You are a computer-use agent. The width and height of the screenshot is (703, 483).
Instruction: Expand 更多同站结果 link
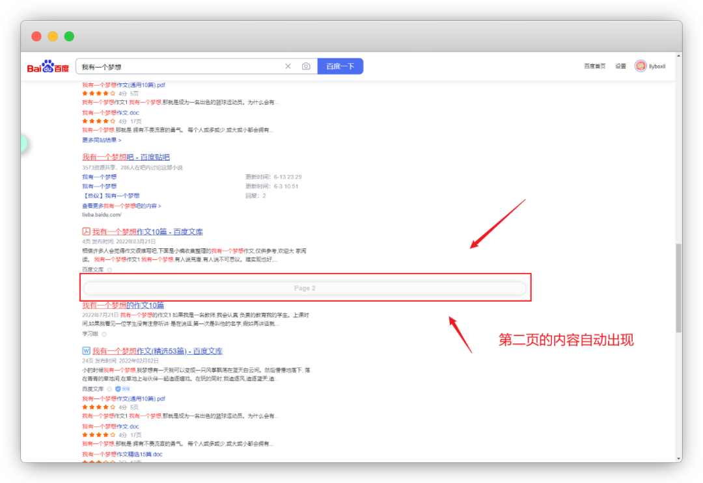click(x=102, y=140)
